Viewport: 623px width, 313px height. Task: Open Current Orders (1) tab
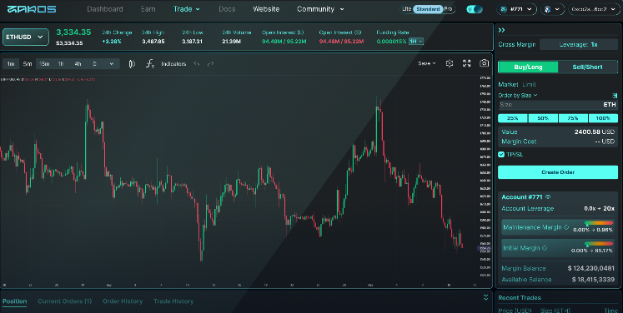65,301
